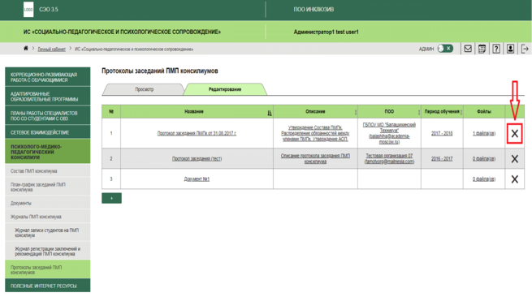Sort table by Описание column icon
This screenshot has width=532, height=297.
coord(356,112)
